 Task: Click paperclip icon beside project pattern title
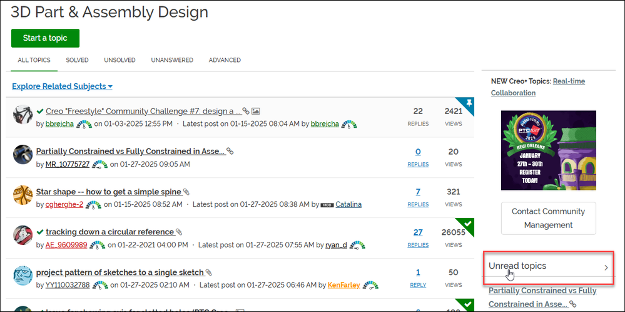point(208,273)
